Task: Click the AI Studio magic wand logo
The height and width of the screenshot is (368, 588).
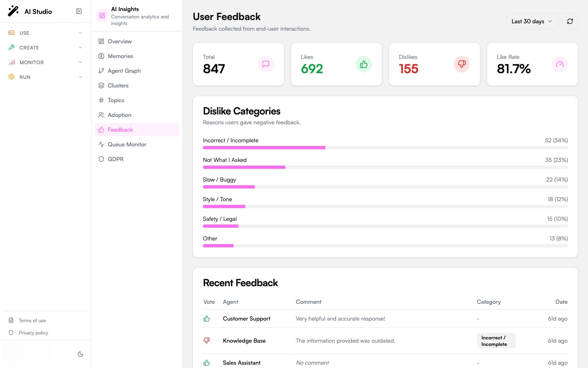Action: click(x=13, y=11)
